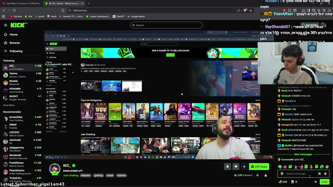Select the gaming tag

[98, 175]
